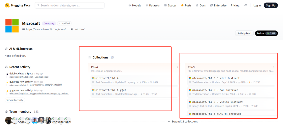Open the microsoft GitHub link
Screen dimensions: 283x125
80,29
